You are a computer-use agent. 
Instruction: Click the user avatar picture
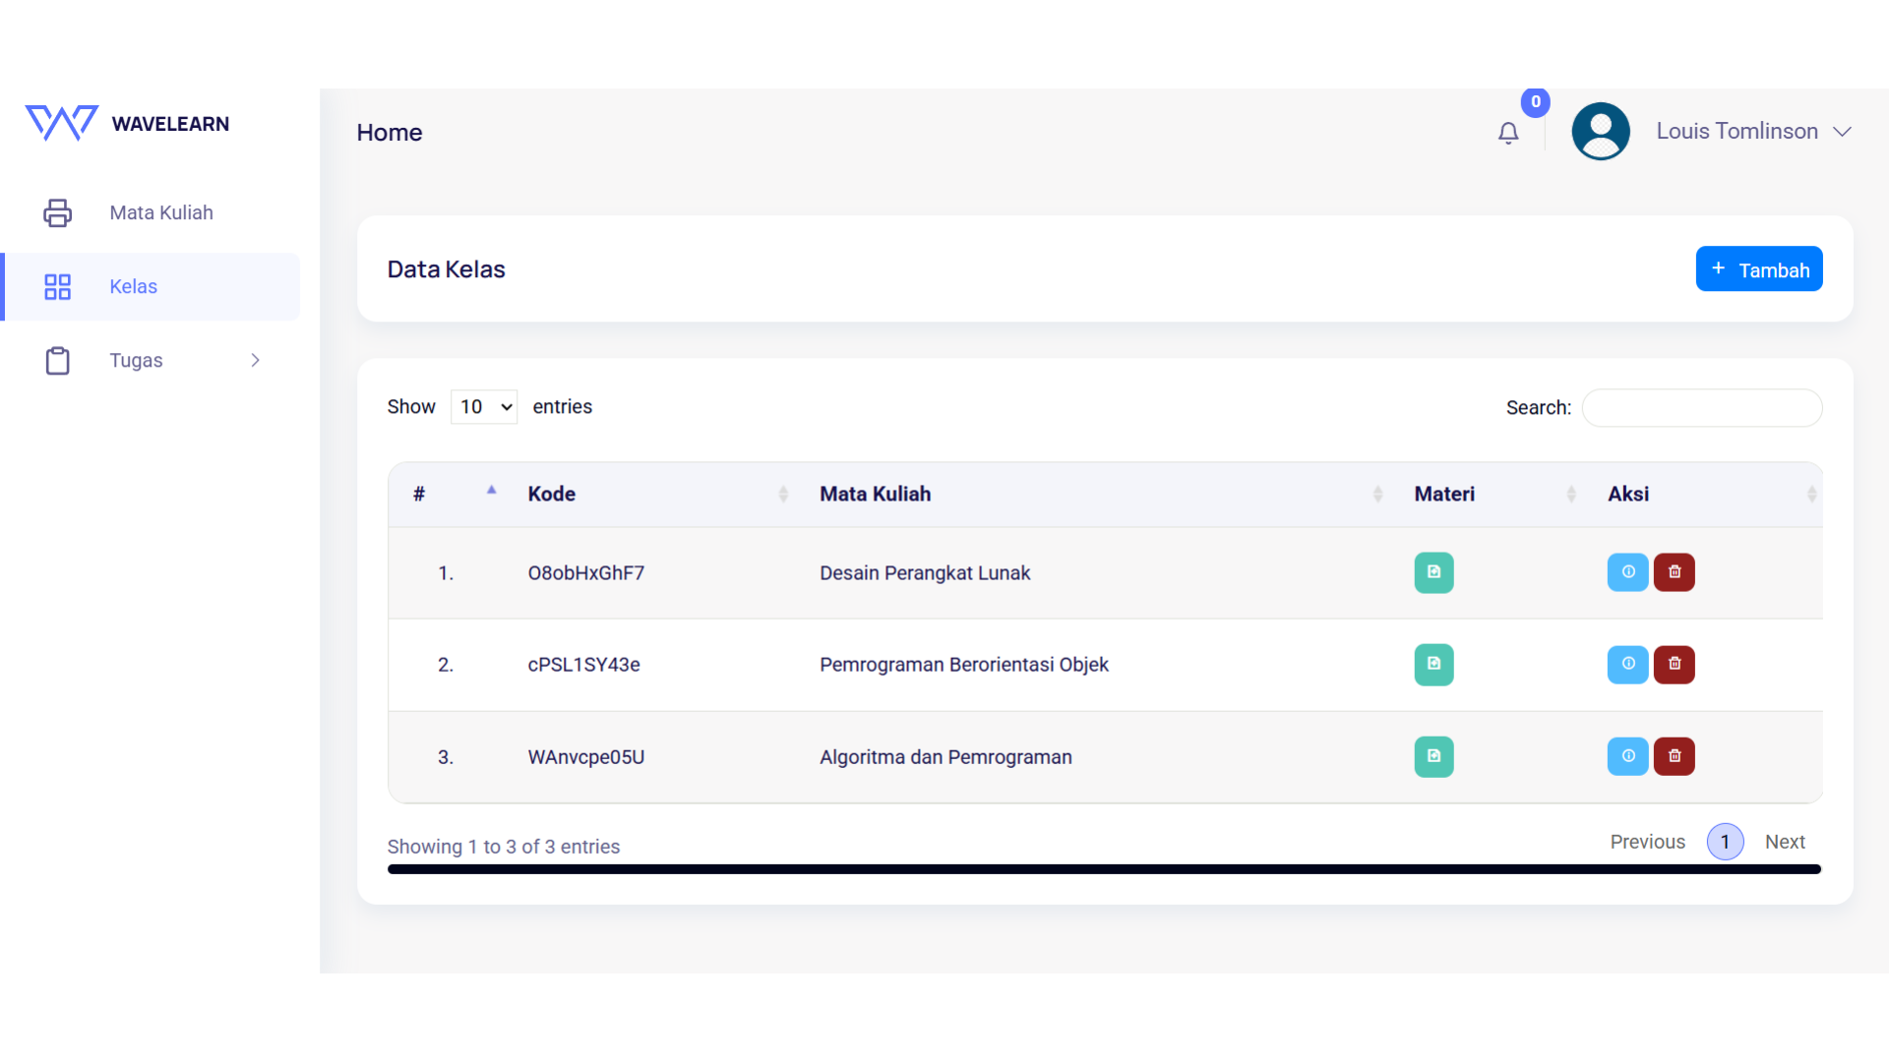point(1601,132)
